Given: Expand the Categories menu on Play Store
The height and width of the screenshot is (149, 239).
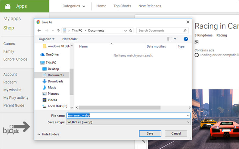Looking at the screenshot, I should pos(74,6).
